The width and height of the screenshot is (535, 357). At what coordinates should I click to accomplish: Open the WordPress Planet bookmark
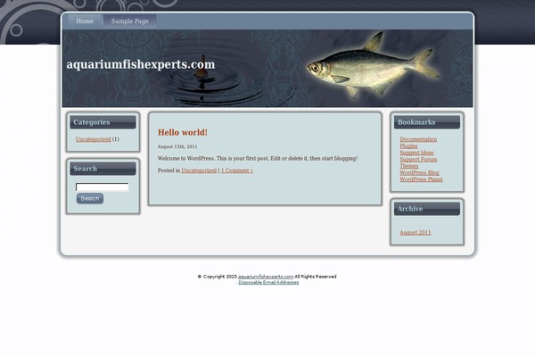click(421, 179)
